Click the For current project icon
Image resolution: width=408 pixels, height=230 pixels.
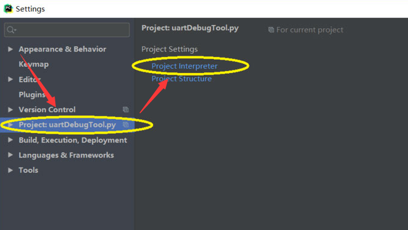(x=271, y=30)
